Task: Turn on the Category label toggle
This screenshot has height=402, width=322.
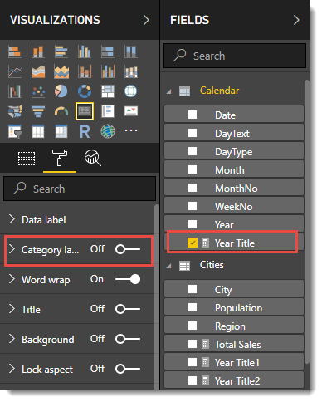Action: 128,249
